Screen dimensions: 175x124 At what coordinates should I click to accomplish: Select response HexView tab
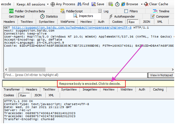[109, 89]
